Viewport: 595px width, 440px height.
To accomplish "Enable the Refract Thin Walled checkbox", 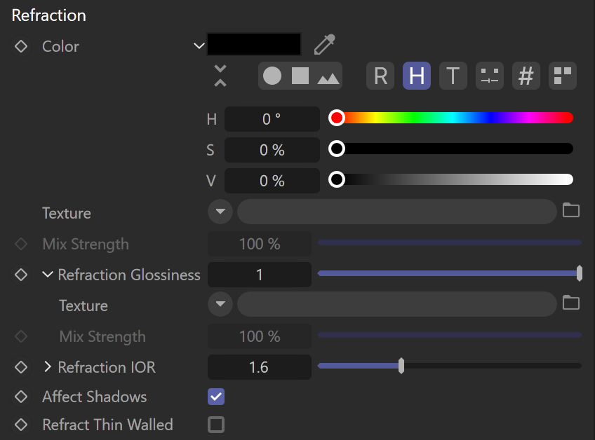I will tap(216, 425).
